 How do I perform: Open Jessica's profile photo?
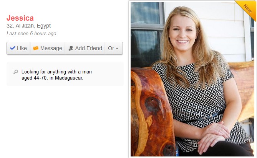coord(192,79)
